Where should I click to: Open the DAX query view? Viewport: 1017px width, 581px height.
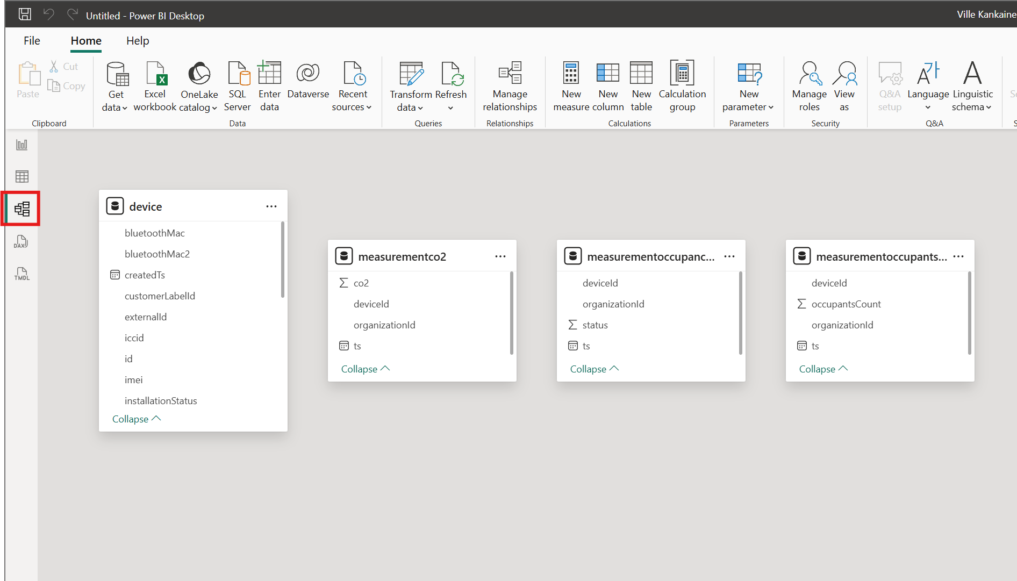click(22, 242)
